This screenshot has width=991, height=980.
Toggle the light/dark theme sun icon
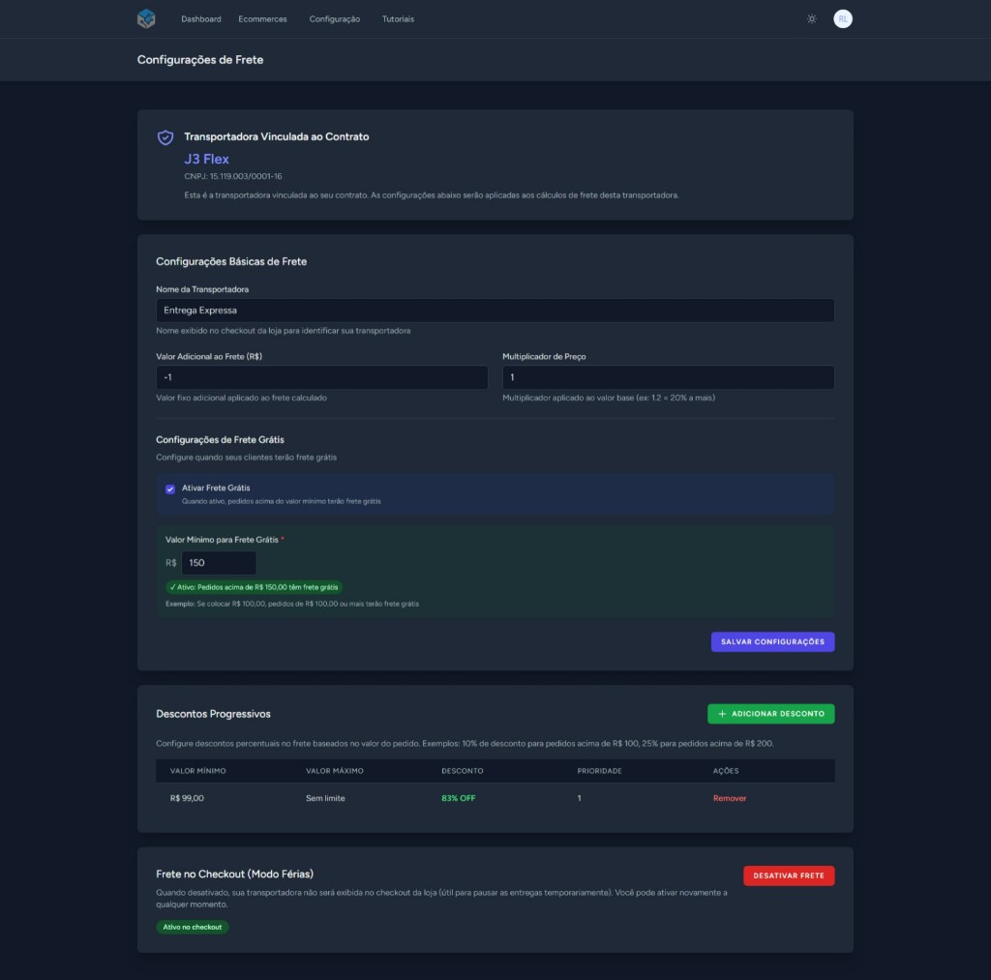(x=812, y=19)
